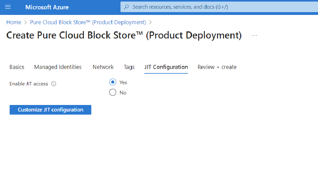
Task: Select No to disable JIT access
Action: pyautogui.click(x=113, y=92)
